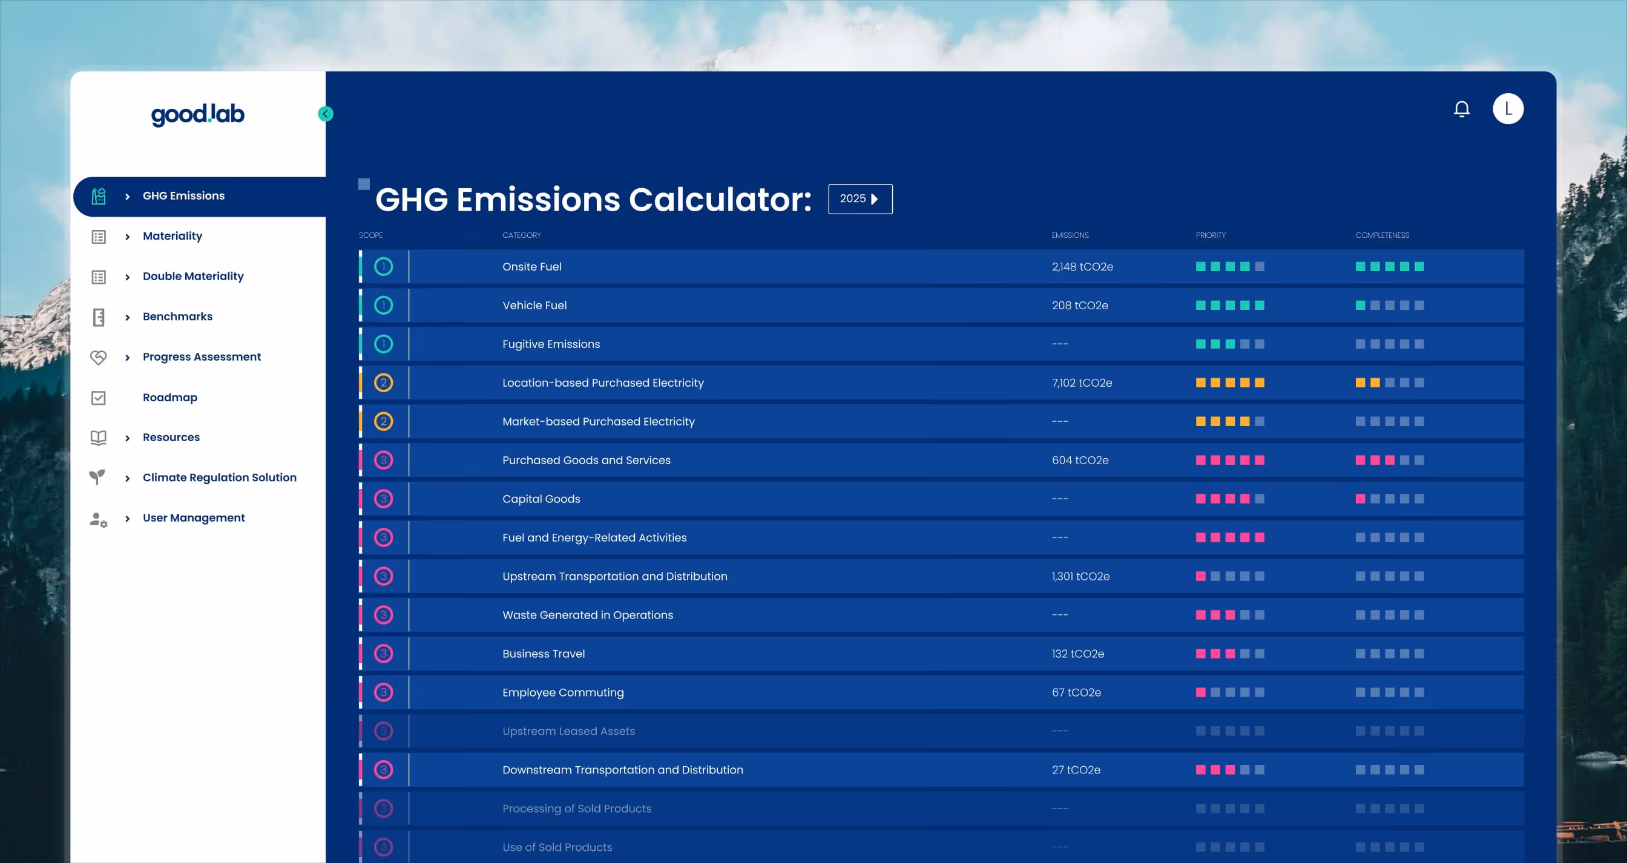Click the EMISSIONS column header
This screenshot has width=1627, height=863.
tap(1070, 235)
